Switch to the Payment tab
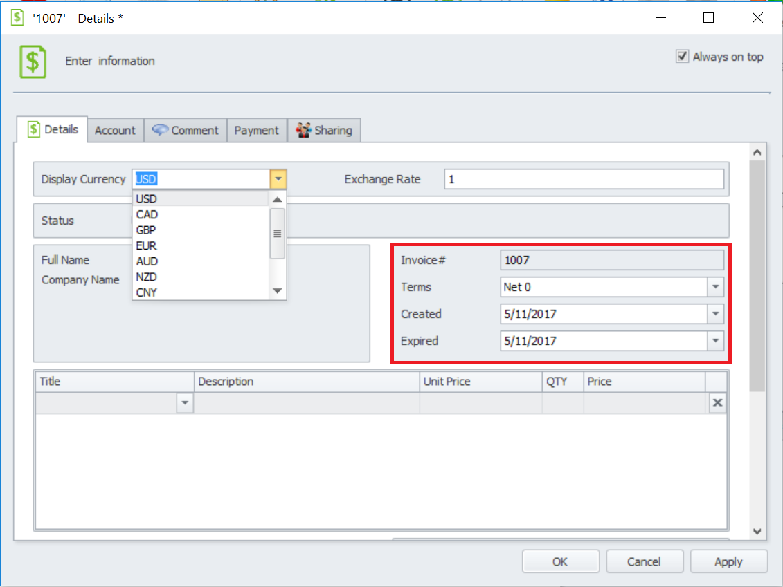Viewport: 783px width, 587px height. click(x=256, y=130)
